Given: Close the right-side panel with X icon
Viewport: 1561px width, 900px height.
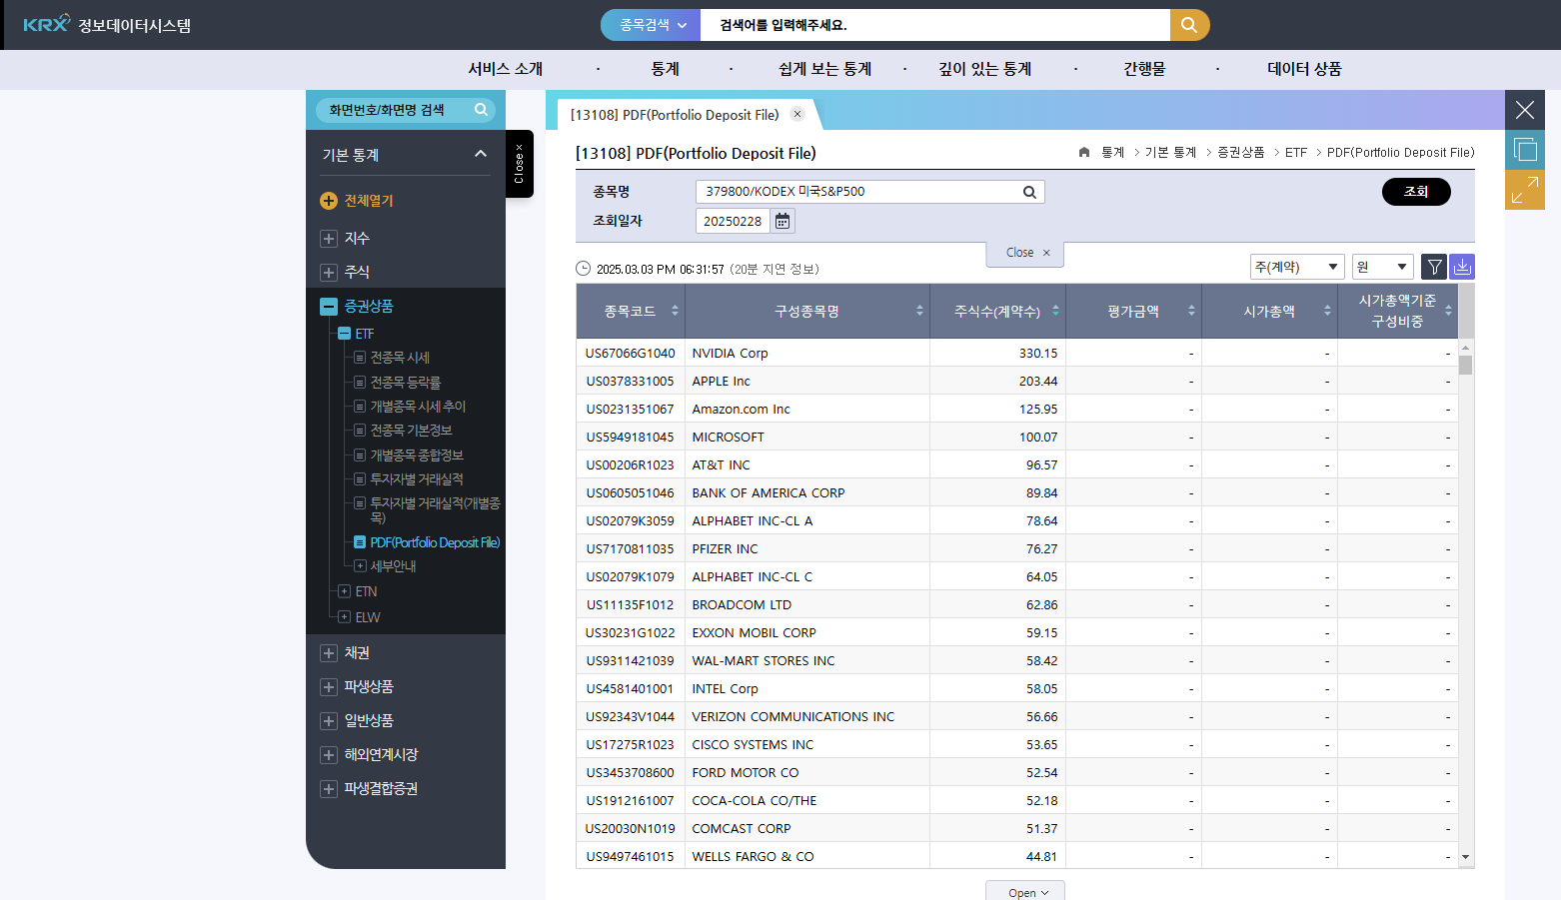Looking at the screenshot, I should click(x=1525, y=110).
